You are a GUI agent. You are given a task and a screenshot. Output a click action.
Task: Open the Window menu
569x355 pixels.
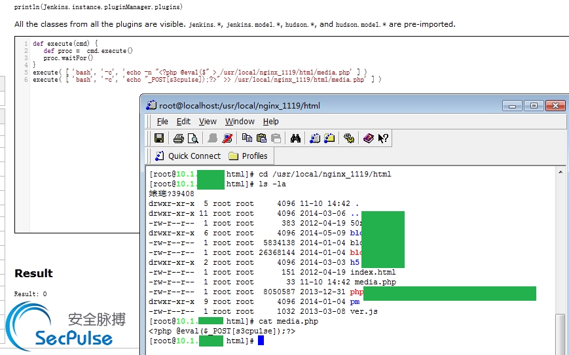240,122
